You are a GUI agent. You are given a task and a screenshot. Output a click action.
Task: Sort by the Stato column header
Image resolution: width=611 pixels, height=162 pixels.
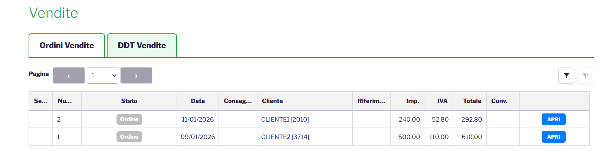(x=129, y=101)
